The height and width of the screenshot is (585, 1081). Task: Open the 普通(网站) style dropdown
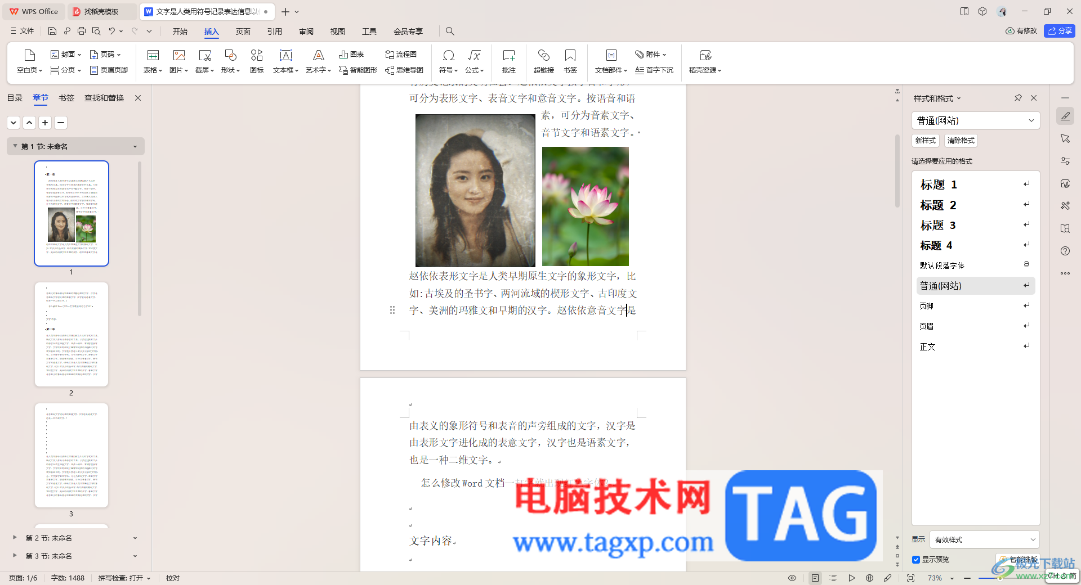(x=976, y=120)
